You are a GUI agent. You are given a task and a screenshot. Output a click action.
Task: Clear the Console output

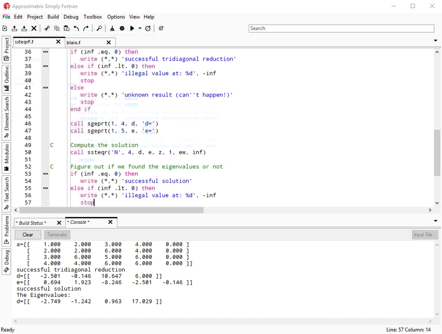[x=28, y=235]
